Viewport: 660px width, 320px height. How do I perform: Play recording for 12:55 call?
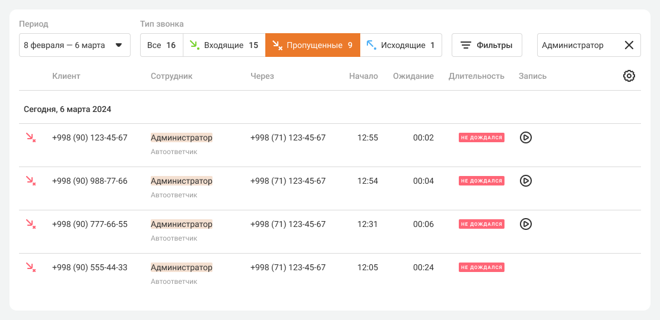point(525,137)
